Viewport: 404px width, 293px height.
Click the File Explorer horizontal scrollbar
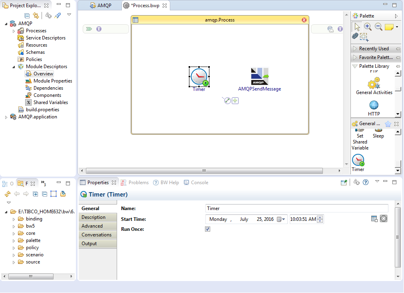31,276
